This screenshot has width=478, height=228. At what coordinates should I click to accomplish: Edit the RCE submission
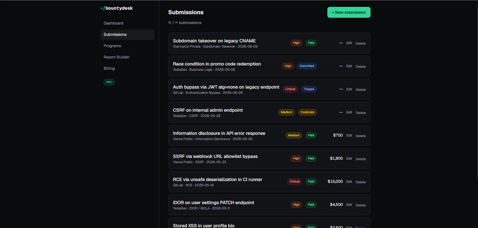coord(349,182)
